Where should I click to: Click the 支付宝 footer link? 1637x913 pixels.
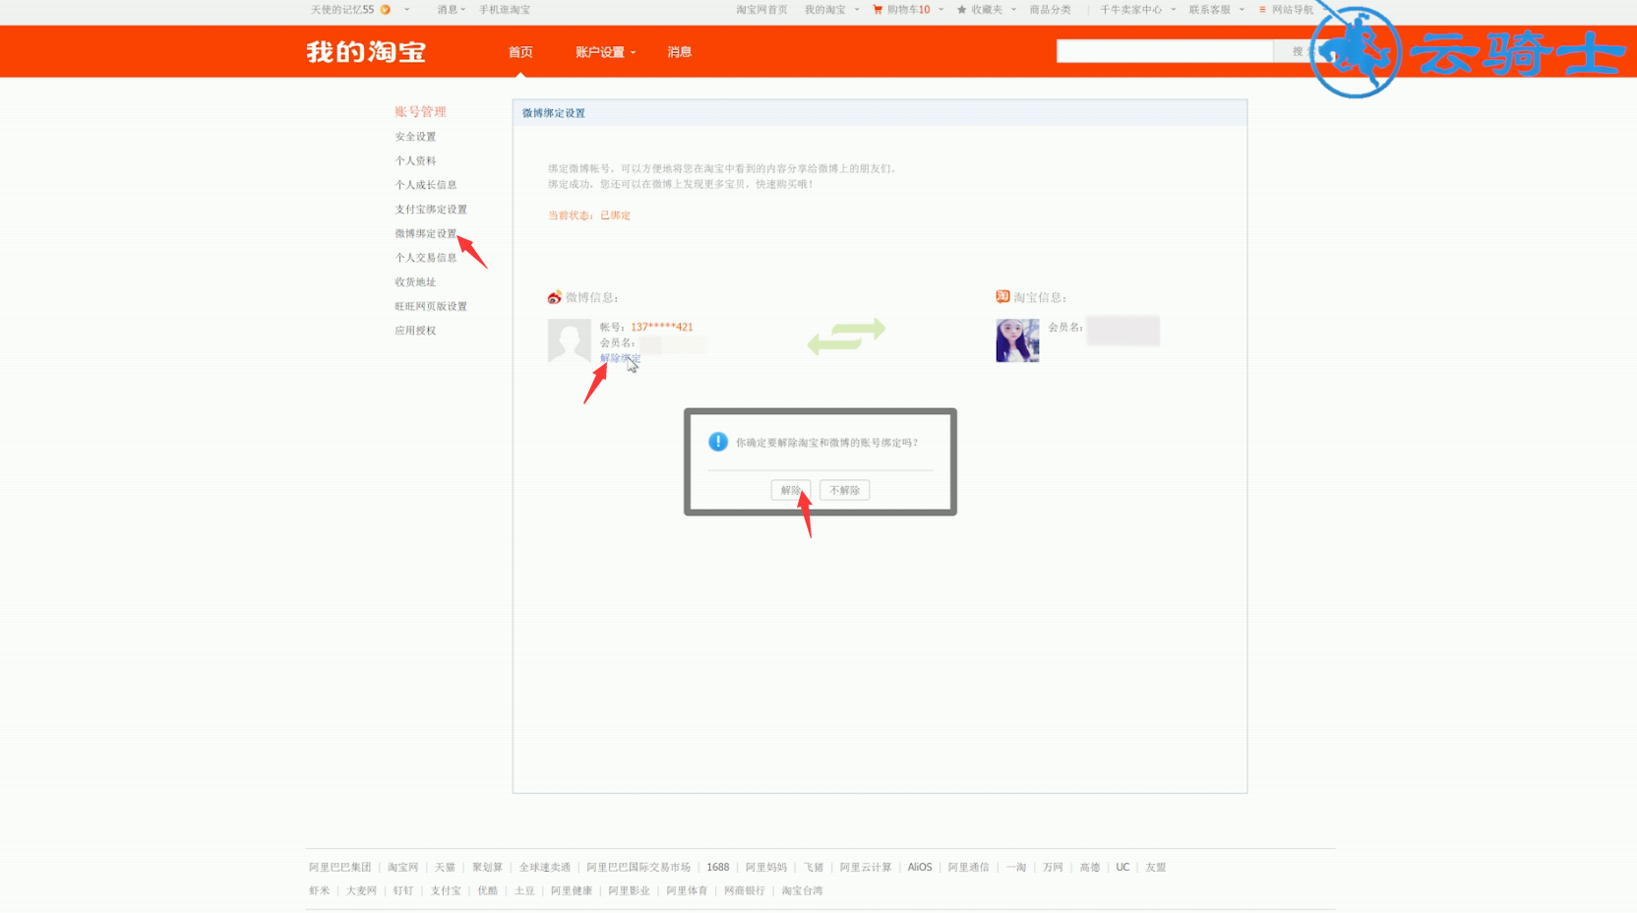tap(446, 890)
